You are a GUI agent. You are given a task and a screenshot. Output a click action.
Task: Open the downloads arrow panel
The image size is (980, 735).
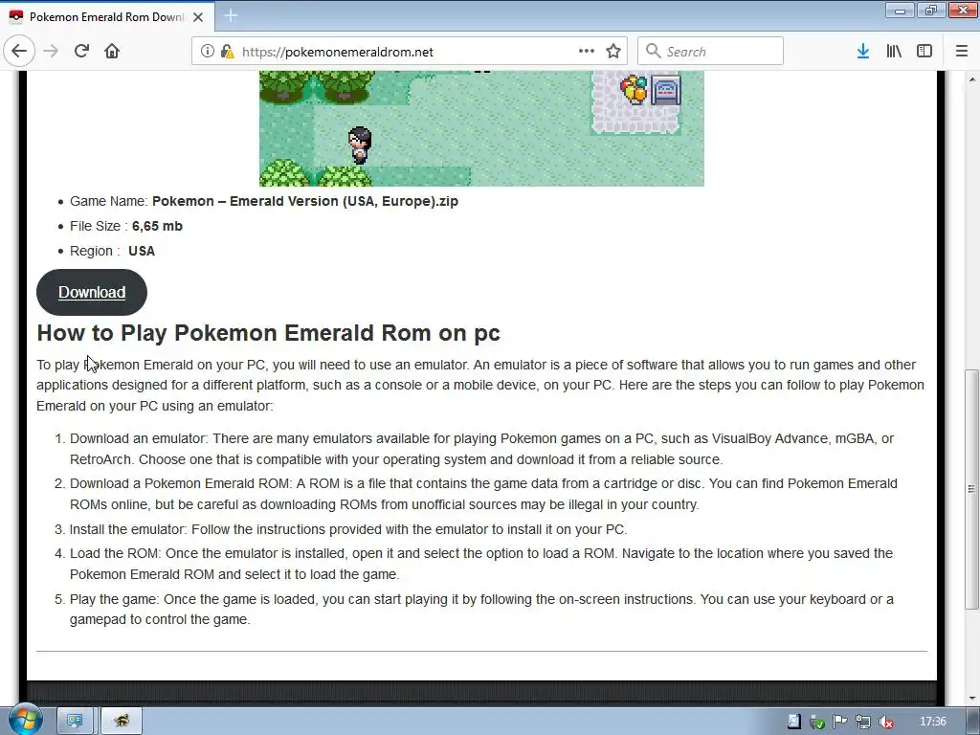(863, 52)
